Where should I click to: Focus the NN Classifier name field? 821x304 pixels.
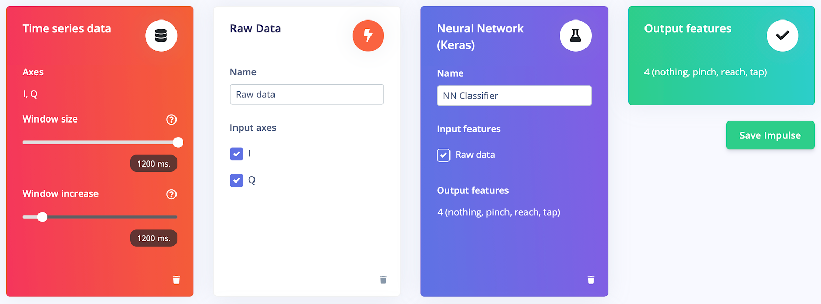(514, 96)
